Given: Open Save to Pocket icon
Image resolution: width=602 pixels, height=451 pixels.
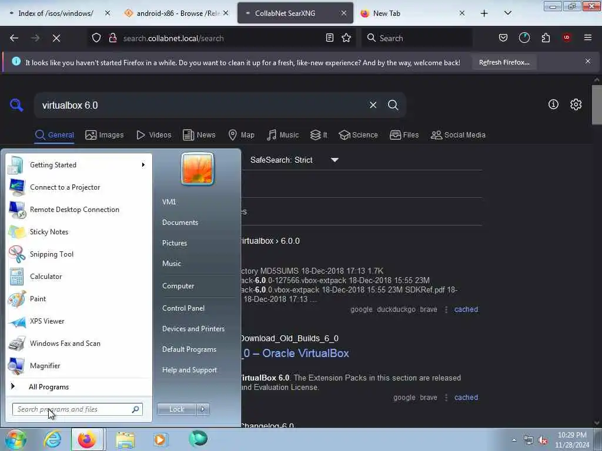Looking at the screenshot, I should click(x=503, y=38).
